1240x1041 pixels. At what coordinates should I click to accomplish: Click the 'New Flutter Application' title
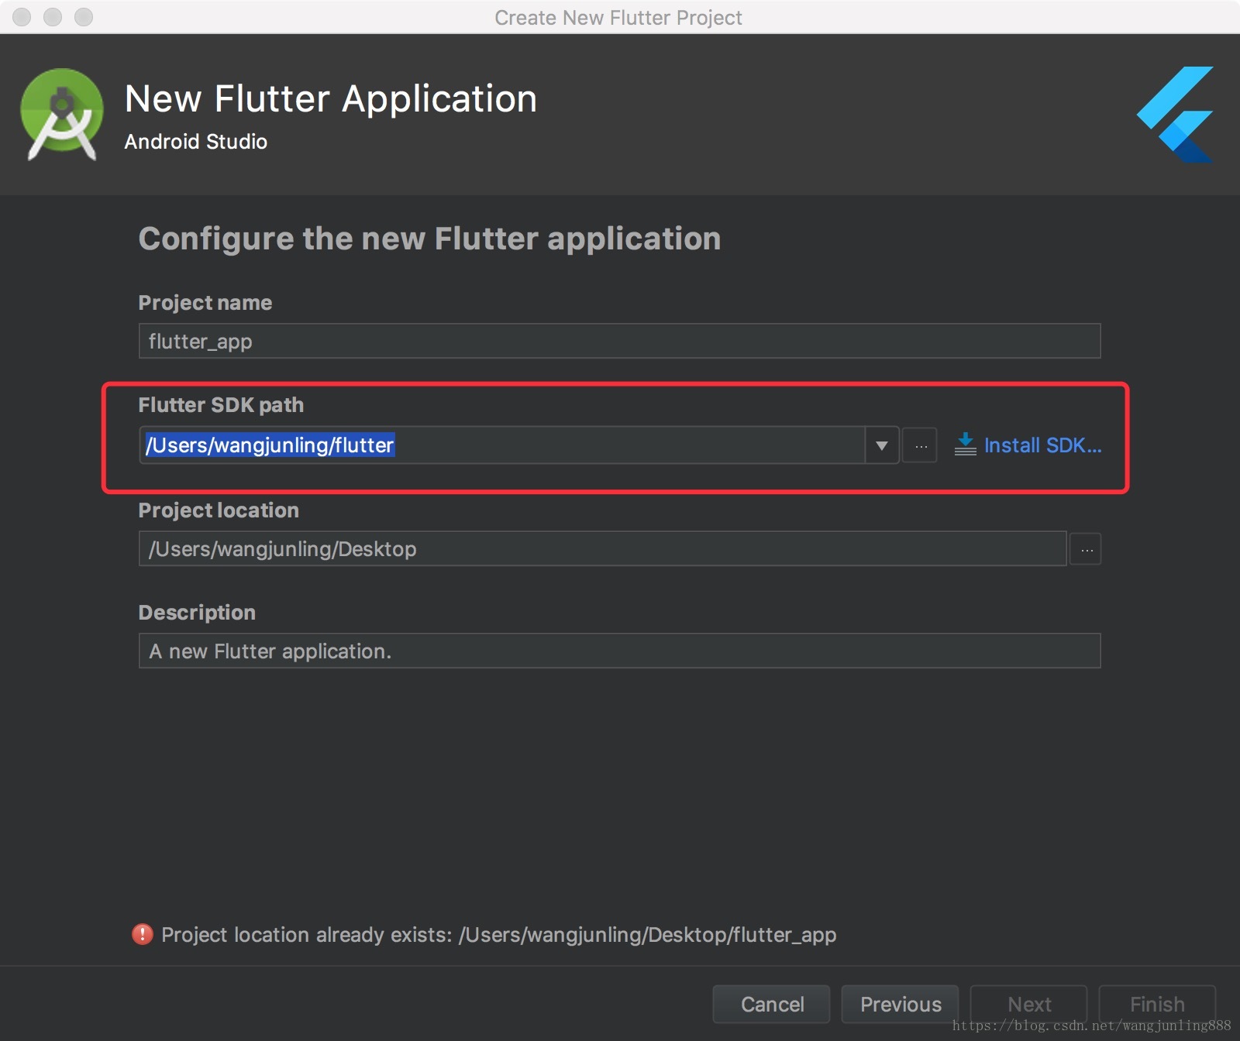(331, 99)
